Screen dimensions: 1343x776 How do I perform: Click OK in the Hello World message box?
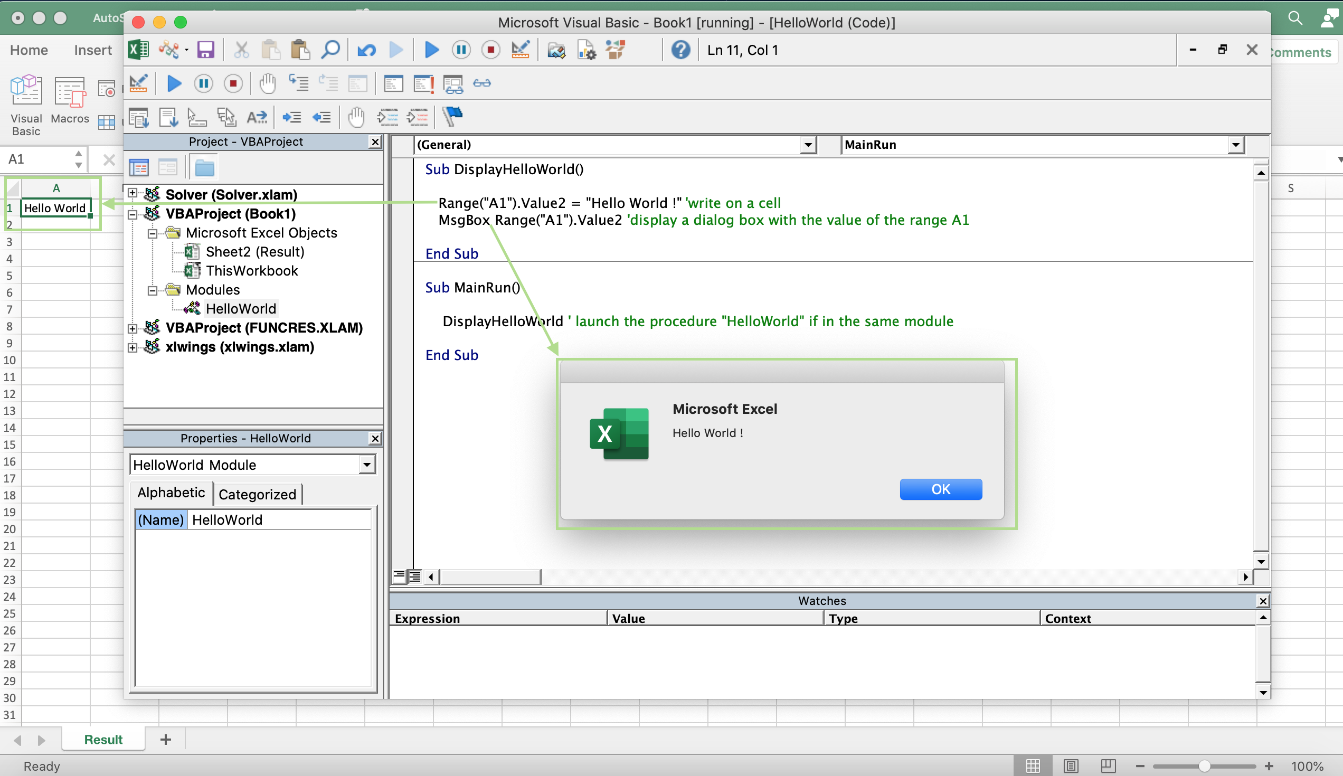pyautogui.click(x=941, y=489)
